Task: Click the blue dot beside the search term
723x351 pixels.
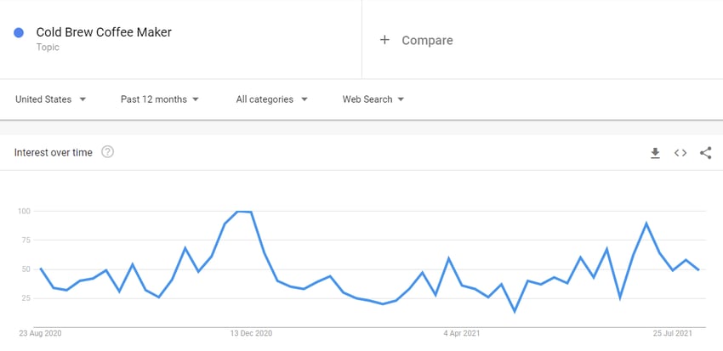Action: point(19,32)
